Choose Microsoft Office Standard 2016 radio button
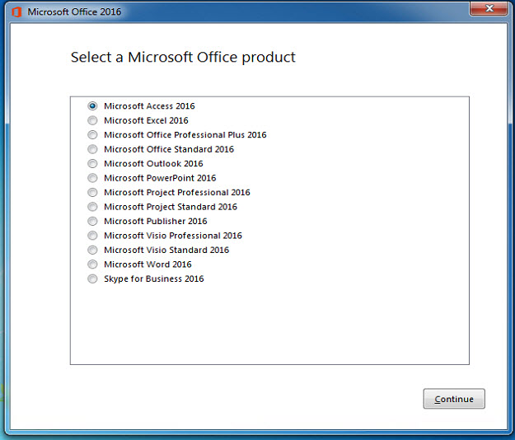Screen dimensions: 515x440 coord(92,149)
